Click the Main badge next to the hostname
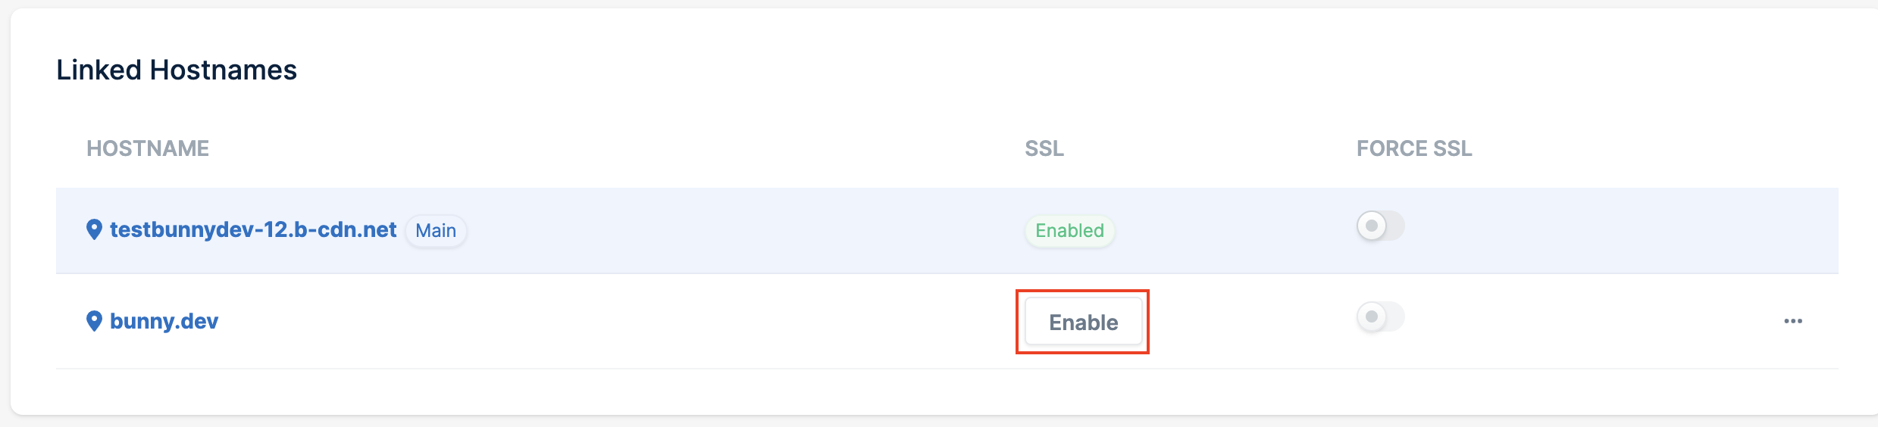 click(x=436, y=230)
